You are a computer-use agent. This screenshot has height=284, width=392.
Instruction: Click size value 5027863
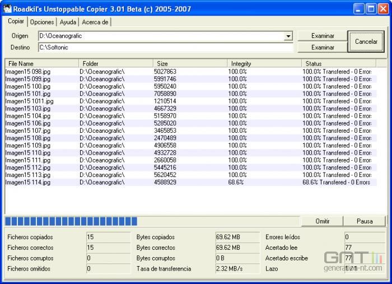tap(165, 72)
